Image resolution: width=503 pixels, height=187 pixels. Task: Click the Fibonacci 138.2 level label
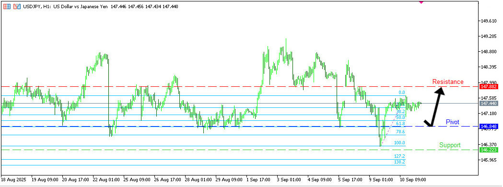400,162
